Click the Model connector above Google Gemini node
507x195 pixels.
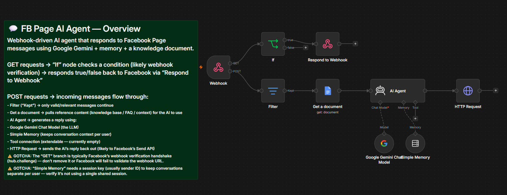(x=384, y=134)
